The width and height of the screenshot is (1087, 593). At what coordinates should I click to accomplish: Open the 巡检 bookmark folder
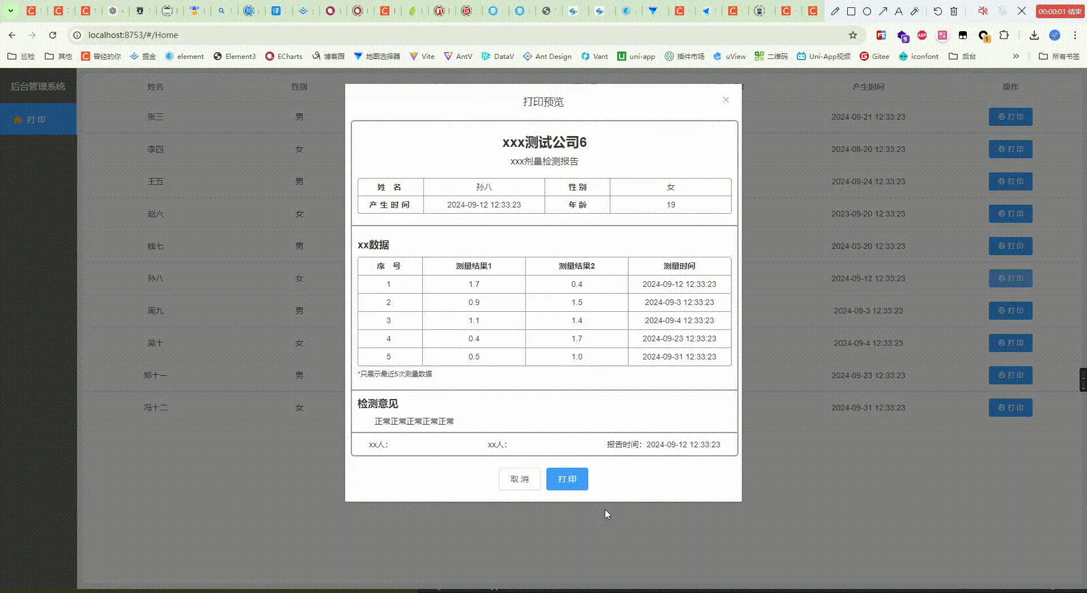tap(21, 56)
